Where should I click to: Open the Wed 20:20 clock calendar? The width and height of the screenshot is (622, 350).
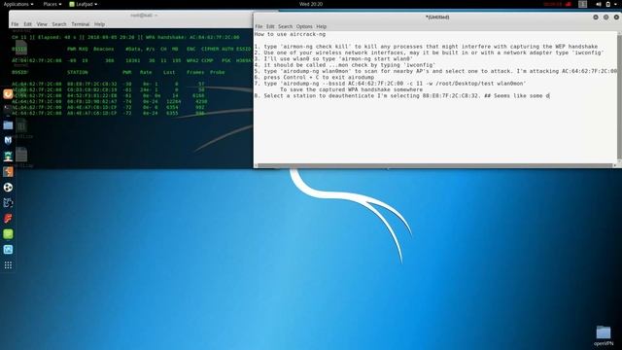pos(311,4)
